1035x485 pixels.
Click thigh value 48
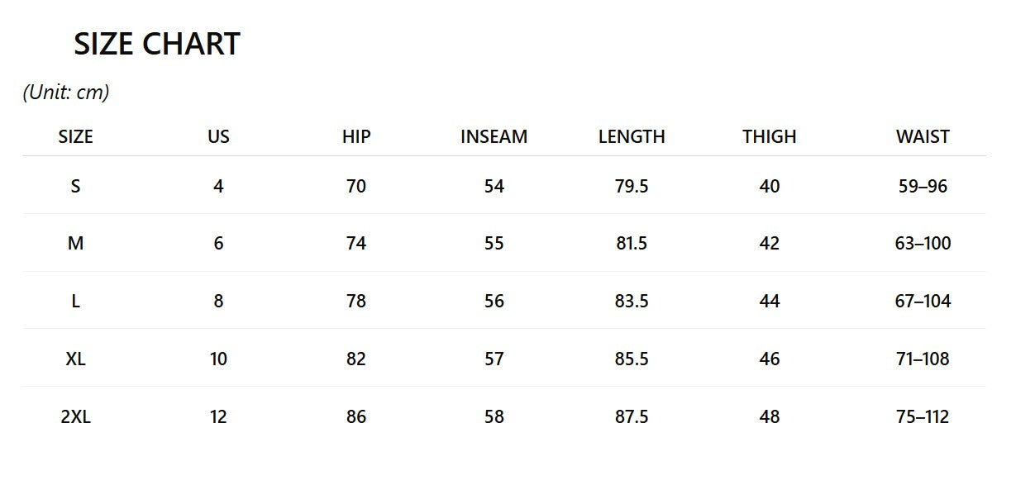click(769, 417)
